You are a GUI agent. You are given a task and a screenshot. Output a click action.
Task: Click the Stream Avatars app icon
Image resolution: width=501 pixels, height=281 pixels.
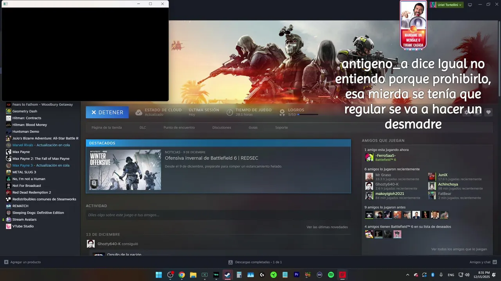click(x=9, y=219)
